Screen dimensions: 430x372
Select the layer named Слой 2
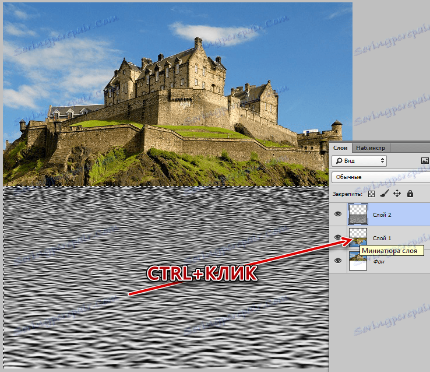coord(382,215)
